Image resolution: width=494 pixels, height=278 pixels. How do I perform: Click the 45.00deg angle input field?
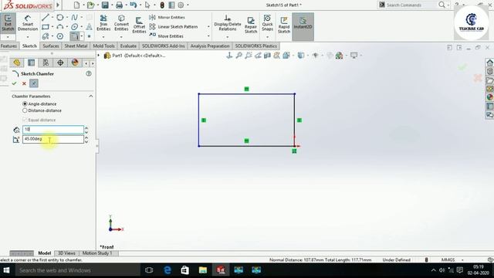pos(53,139)
